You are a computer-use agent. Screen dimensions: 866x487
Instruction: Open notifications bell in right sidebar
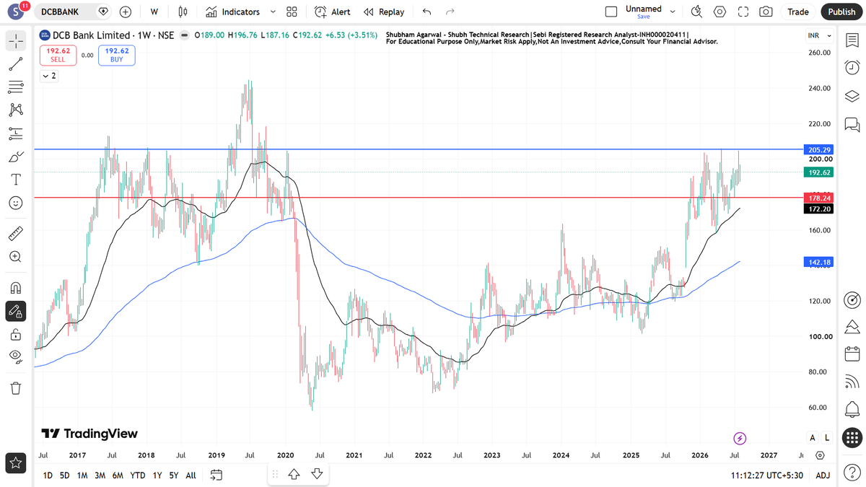pyautogui.click(x=852, y=409)
